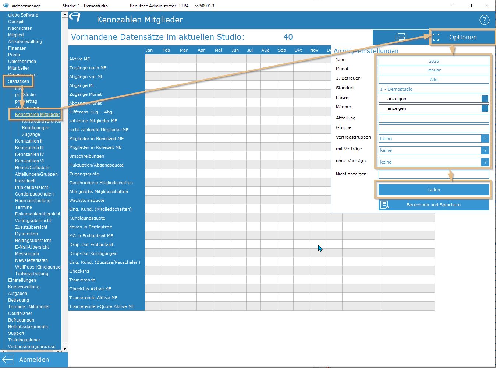Click sidebar scrollbar down arrow
496x368 pixels.
(65, 349)
